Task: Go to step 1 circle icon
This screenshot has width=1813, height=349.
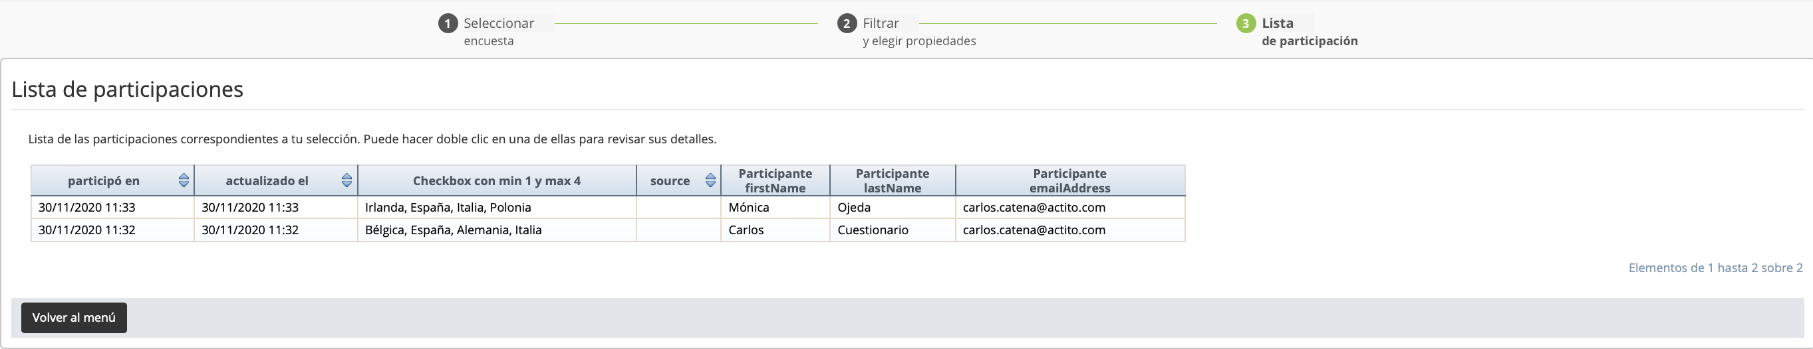Action: click(448, 24)
